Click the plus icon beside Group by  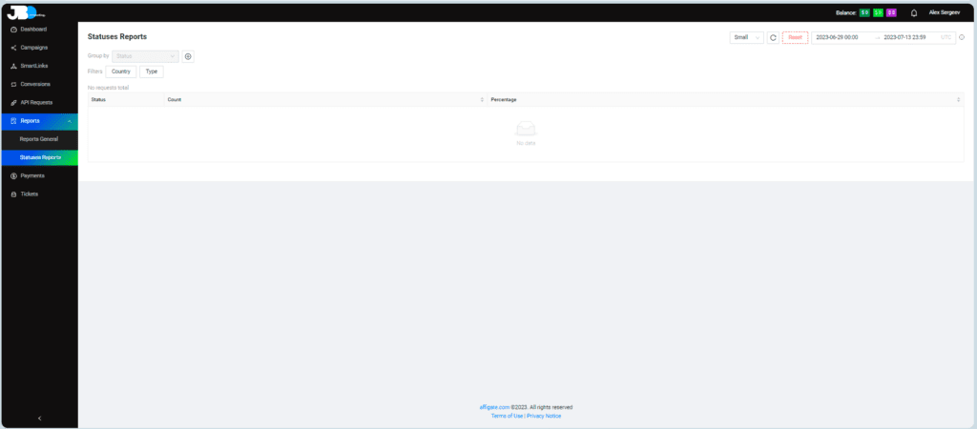tap(188, 56)
